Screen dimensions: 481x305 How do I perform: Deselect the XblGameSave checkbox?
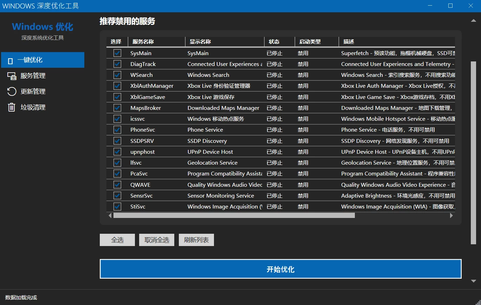[117, 97]
